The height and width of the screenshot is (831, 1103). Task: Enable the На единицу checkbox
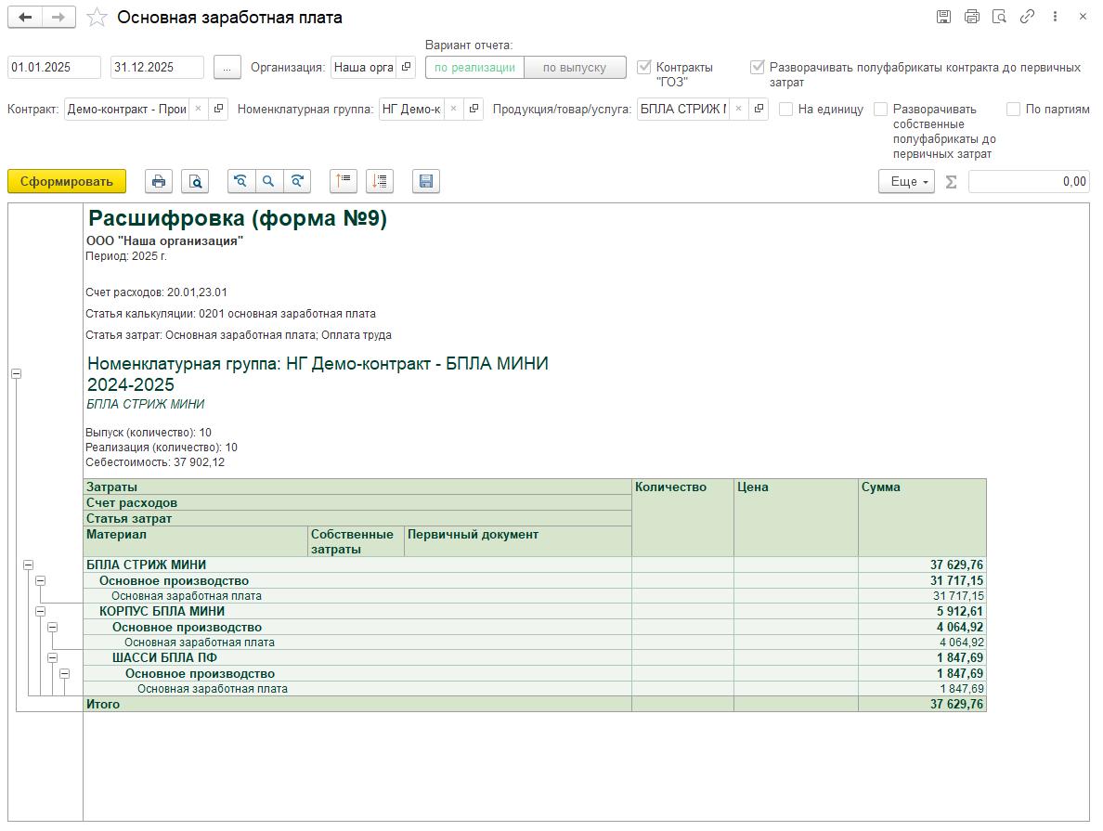tap(785, 109)
